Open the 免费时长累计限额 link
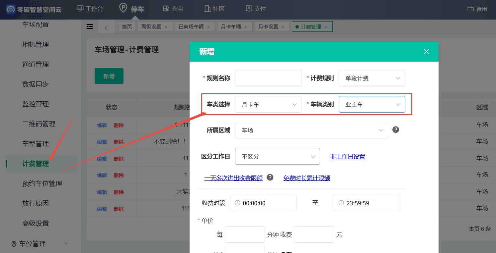Viewport: 496px width, 253px height. (x=307, y=178)
